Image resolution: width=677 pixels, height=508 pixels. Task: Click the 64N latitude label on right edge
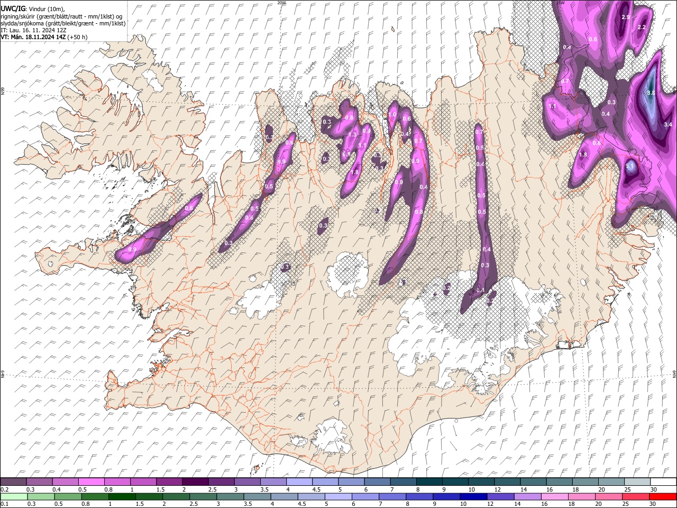674,374
